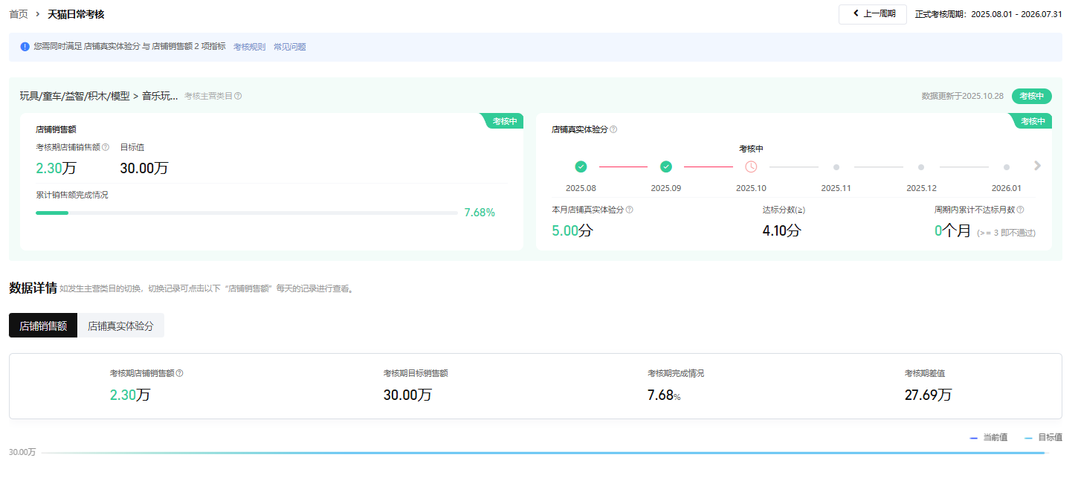Click the 累计销售额完成情况 progress bar
The height and width of the screenshot is (504, 1078).
coord(247,213)
